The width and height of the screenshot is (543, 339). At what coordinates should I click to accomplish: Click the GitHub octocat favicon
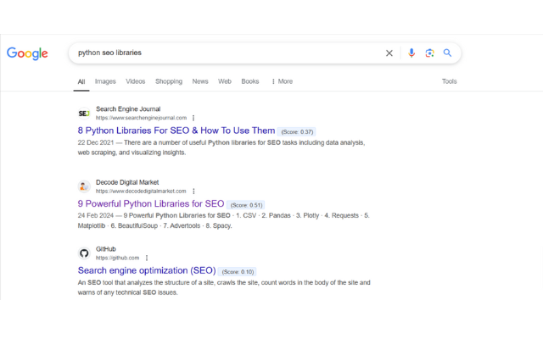pyautogui.click(x=84, y=253)
